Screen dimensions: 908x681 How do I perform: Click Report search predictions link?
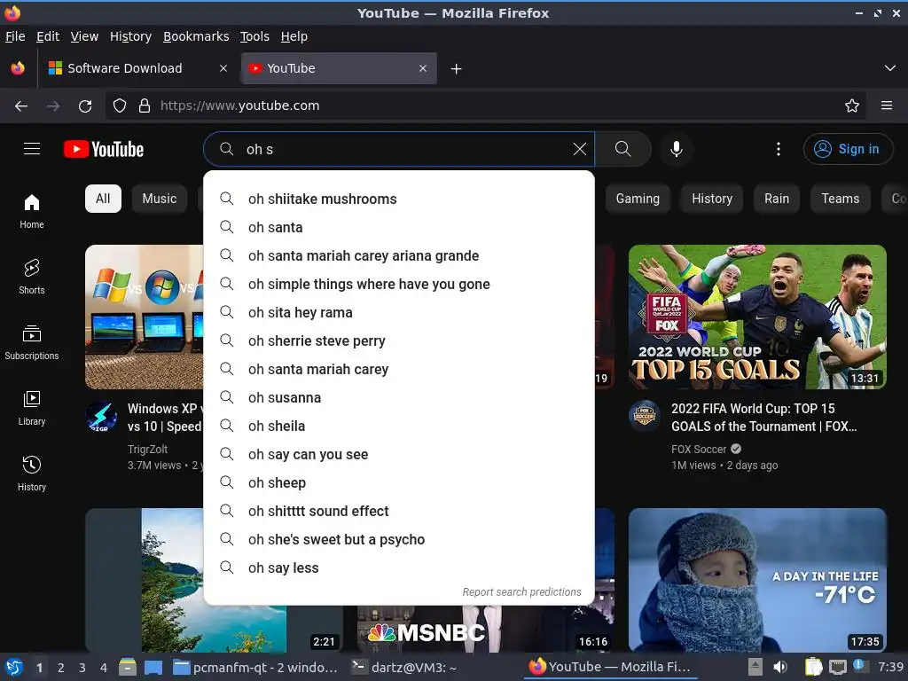pos(521,591)
